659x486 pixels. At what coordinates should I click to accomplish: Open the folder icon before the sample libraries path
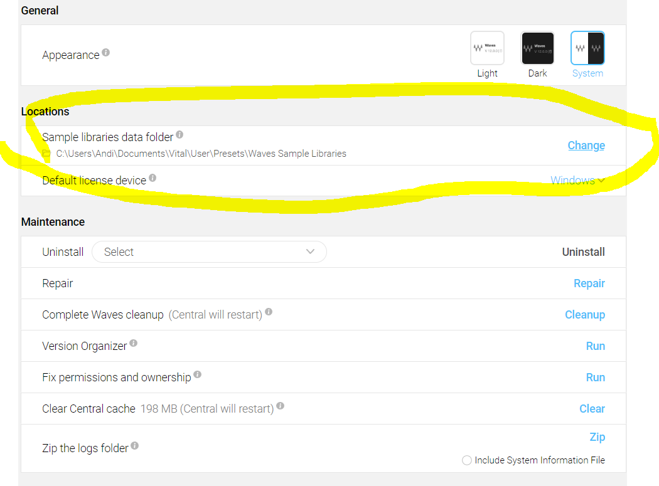click(x=46, y=154)
